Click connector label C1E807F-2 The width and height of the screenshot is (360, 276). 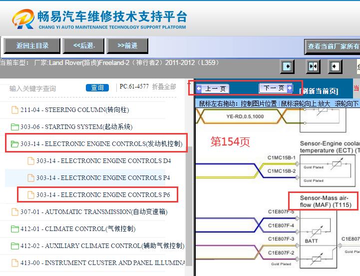pyautogui.click(x=281, y=252)
